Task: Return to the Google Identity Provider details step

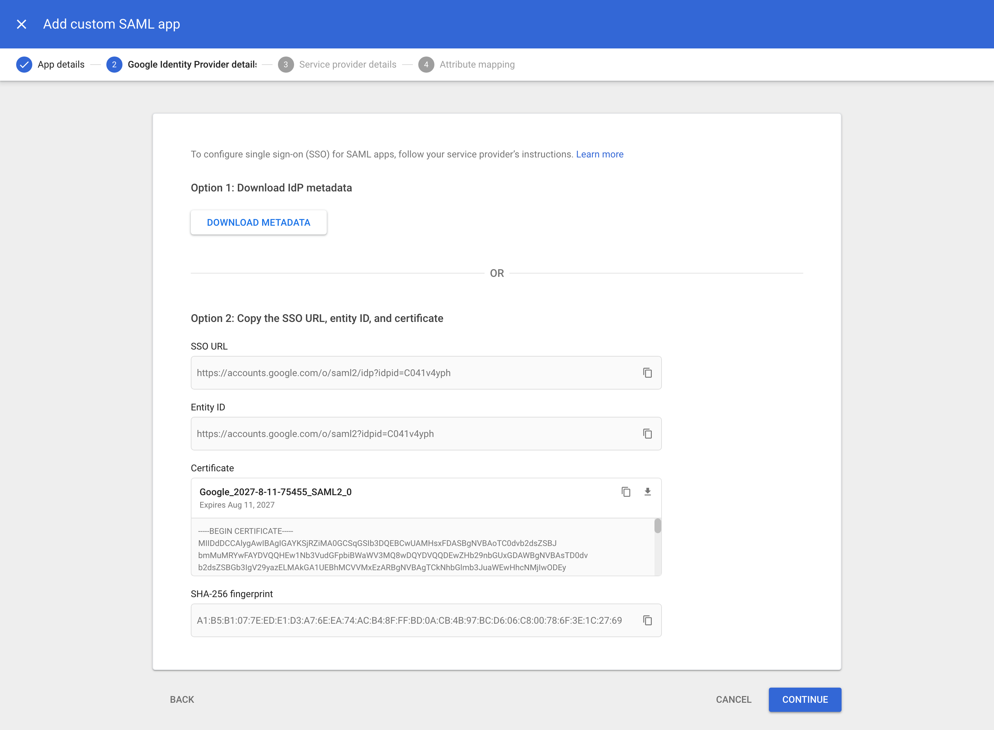Action: [192, 64]
